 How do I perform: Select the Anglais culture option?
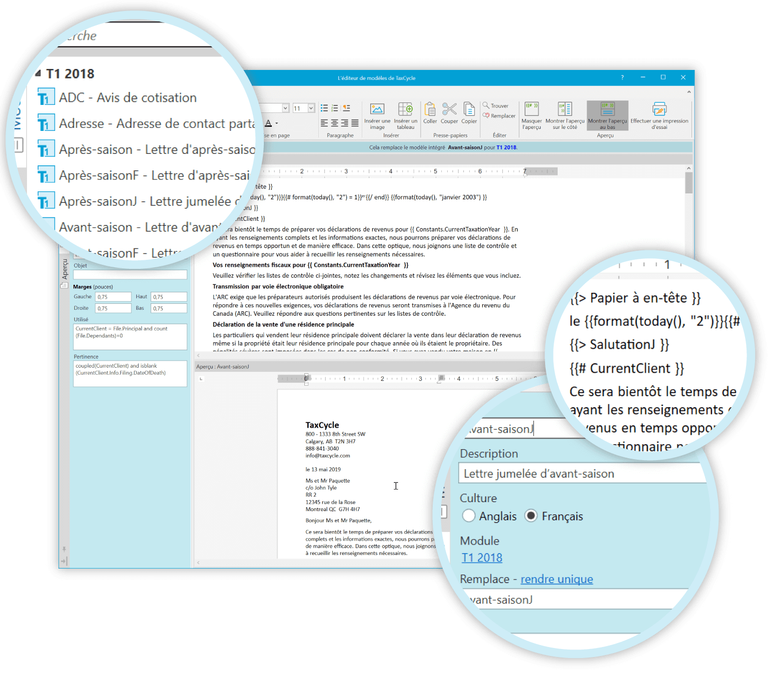468,516
